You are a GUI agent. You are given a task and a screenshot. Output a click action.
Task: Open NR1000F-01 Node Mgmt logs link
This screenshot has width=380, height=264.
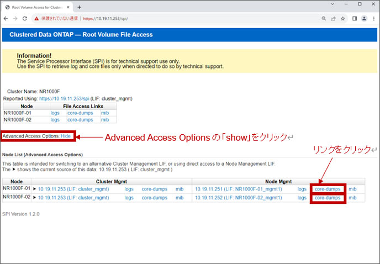pos(302,189)
